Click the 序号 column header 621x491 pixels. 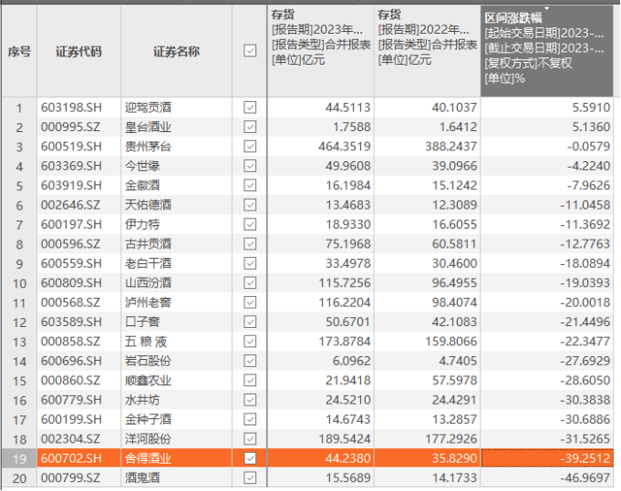click(x=19, y=51)
